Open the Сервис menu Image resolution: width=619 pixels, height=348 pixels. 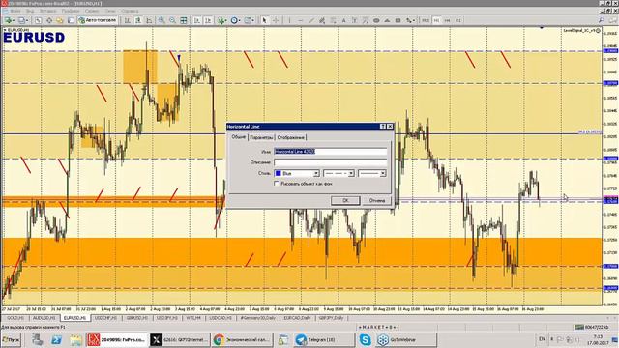pyautogui.click(x=92, y=11)
